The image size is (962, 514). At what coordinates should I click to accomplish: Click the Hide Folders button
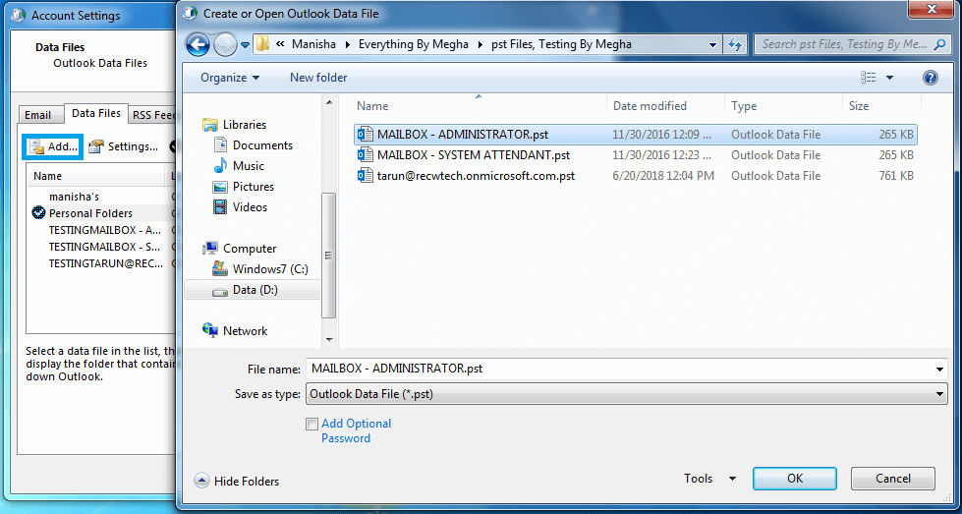[237, 482]
